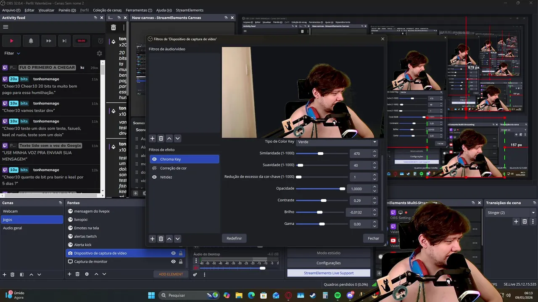Toggle visibility of the Chroma Key filter
Viewport: 538px width, 302px height.
(154, 159)
